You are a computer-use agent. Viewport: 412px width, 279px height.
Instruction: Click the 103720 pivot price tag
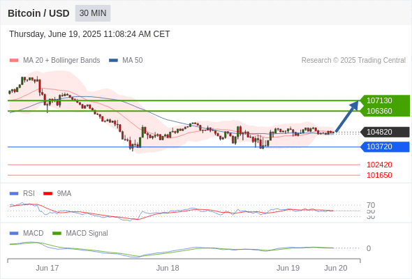coord(385,146)
